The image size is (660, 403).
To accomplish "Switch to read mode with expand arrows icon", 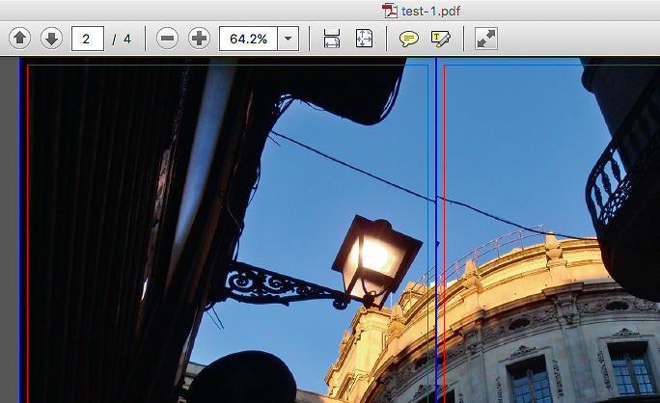I will click(486, 39).
